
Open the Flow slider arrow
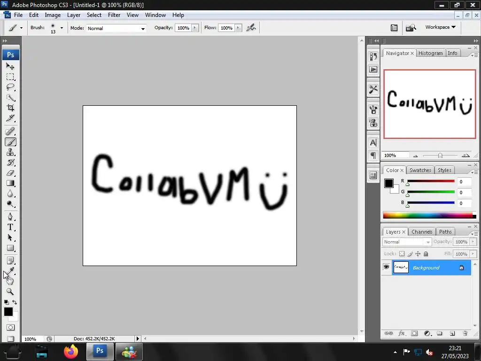238,28
